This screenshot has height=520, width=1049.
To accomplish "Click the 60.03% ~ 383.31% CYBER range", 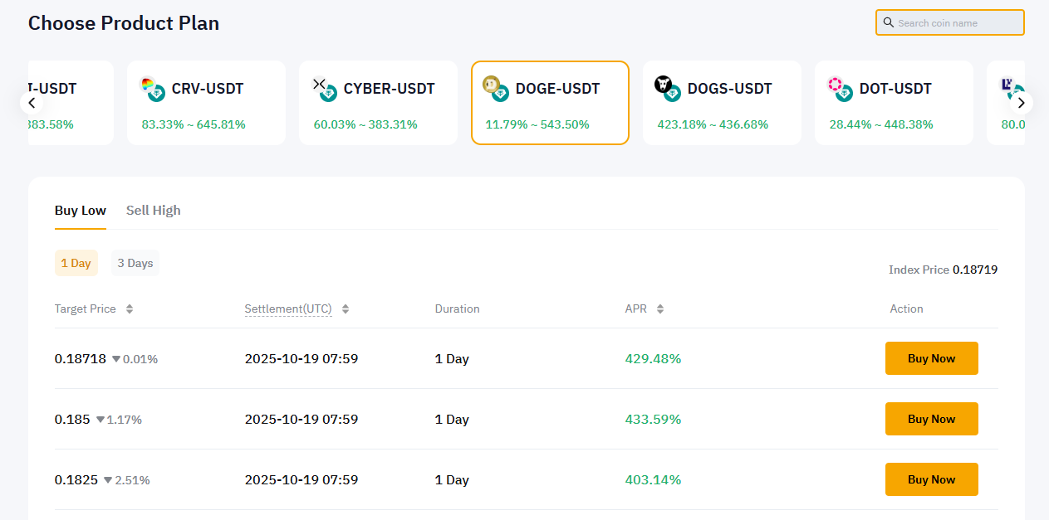I will [365, 125].
